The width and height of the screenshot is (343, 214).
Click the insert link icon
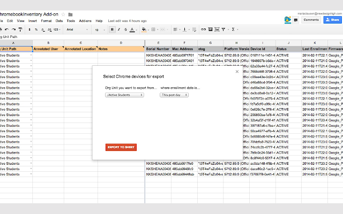click(204, 29)
